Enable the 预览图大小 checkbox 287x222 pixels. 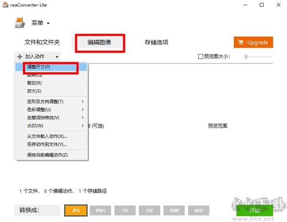pyautogui.click(x=200, y=56)
